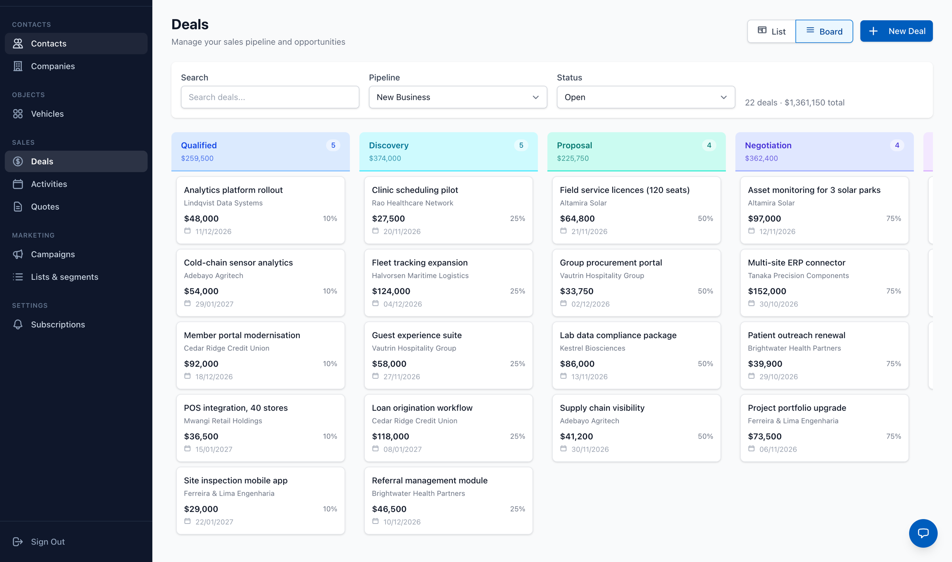
Task: Open the Member portal modernisation deal
Action: pos(261,356)
